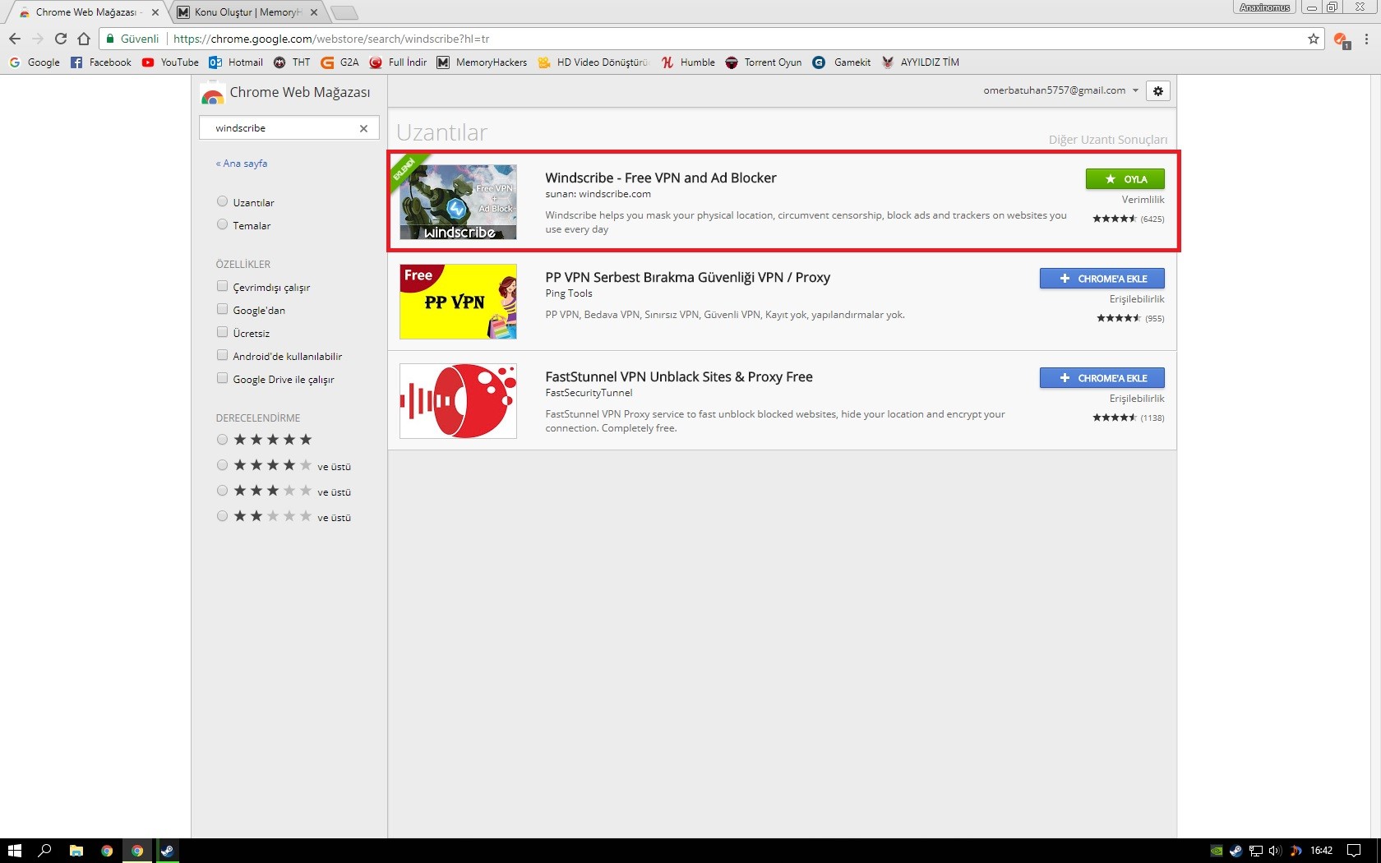Image resolution: width=1381 pixels, height=863 pixels.
Task: Open the web store settings gear
Action: pyautogui.click(x=1158, y=91)
